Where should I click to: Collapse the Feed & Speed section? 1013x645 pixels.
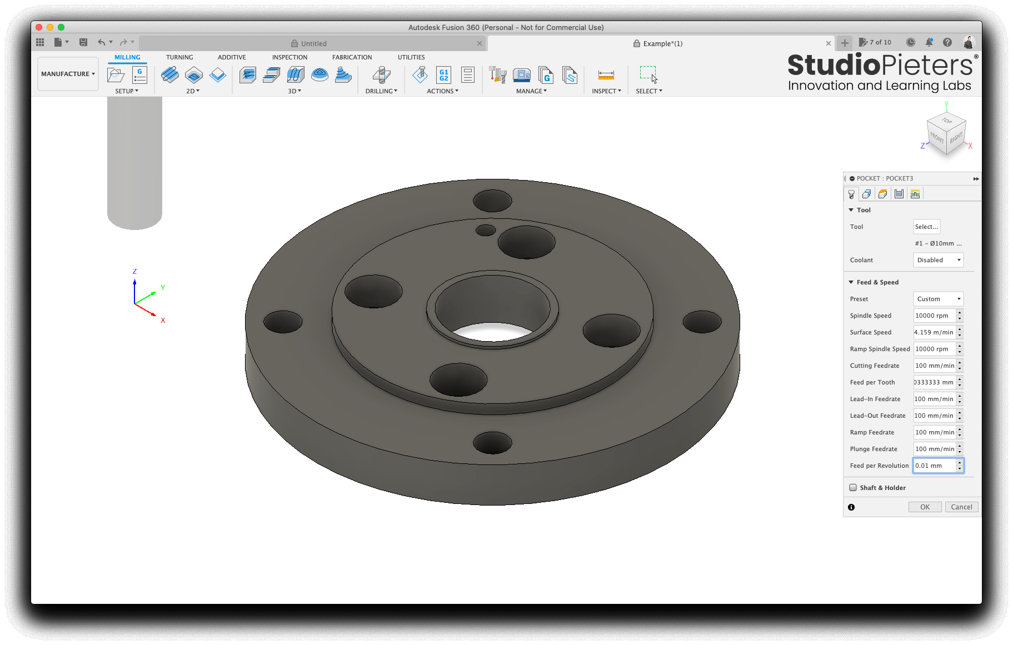[x=851, y=282]
